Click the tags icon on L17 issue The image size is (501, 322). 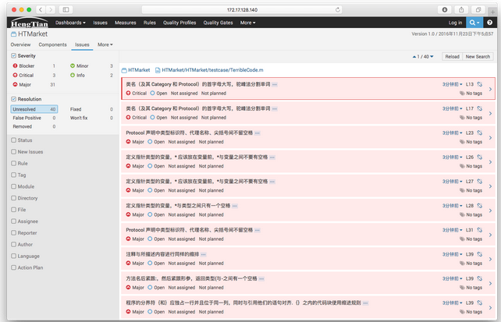click(x=464, y=117)
